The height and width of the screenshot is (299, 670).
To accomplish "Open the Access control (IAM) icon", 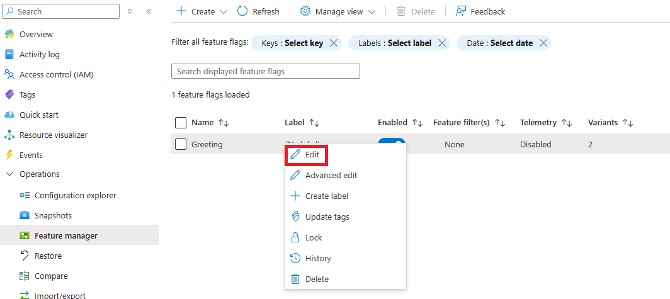I will pos(9,74).
